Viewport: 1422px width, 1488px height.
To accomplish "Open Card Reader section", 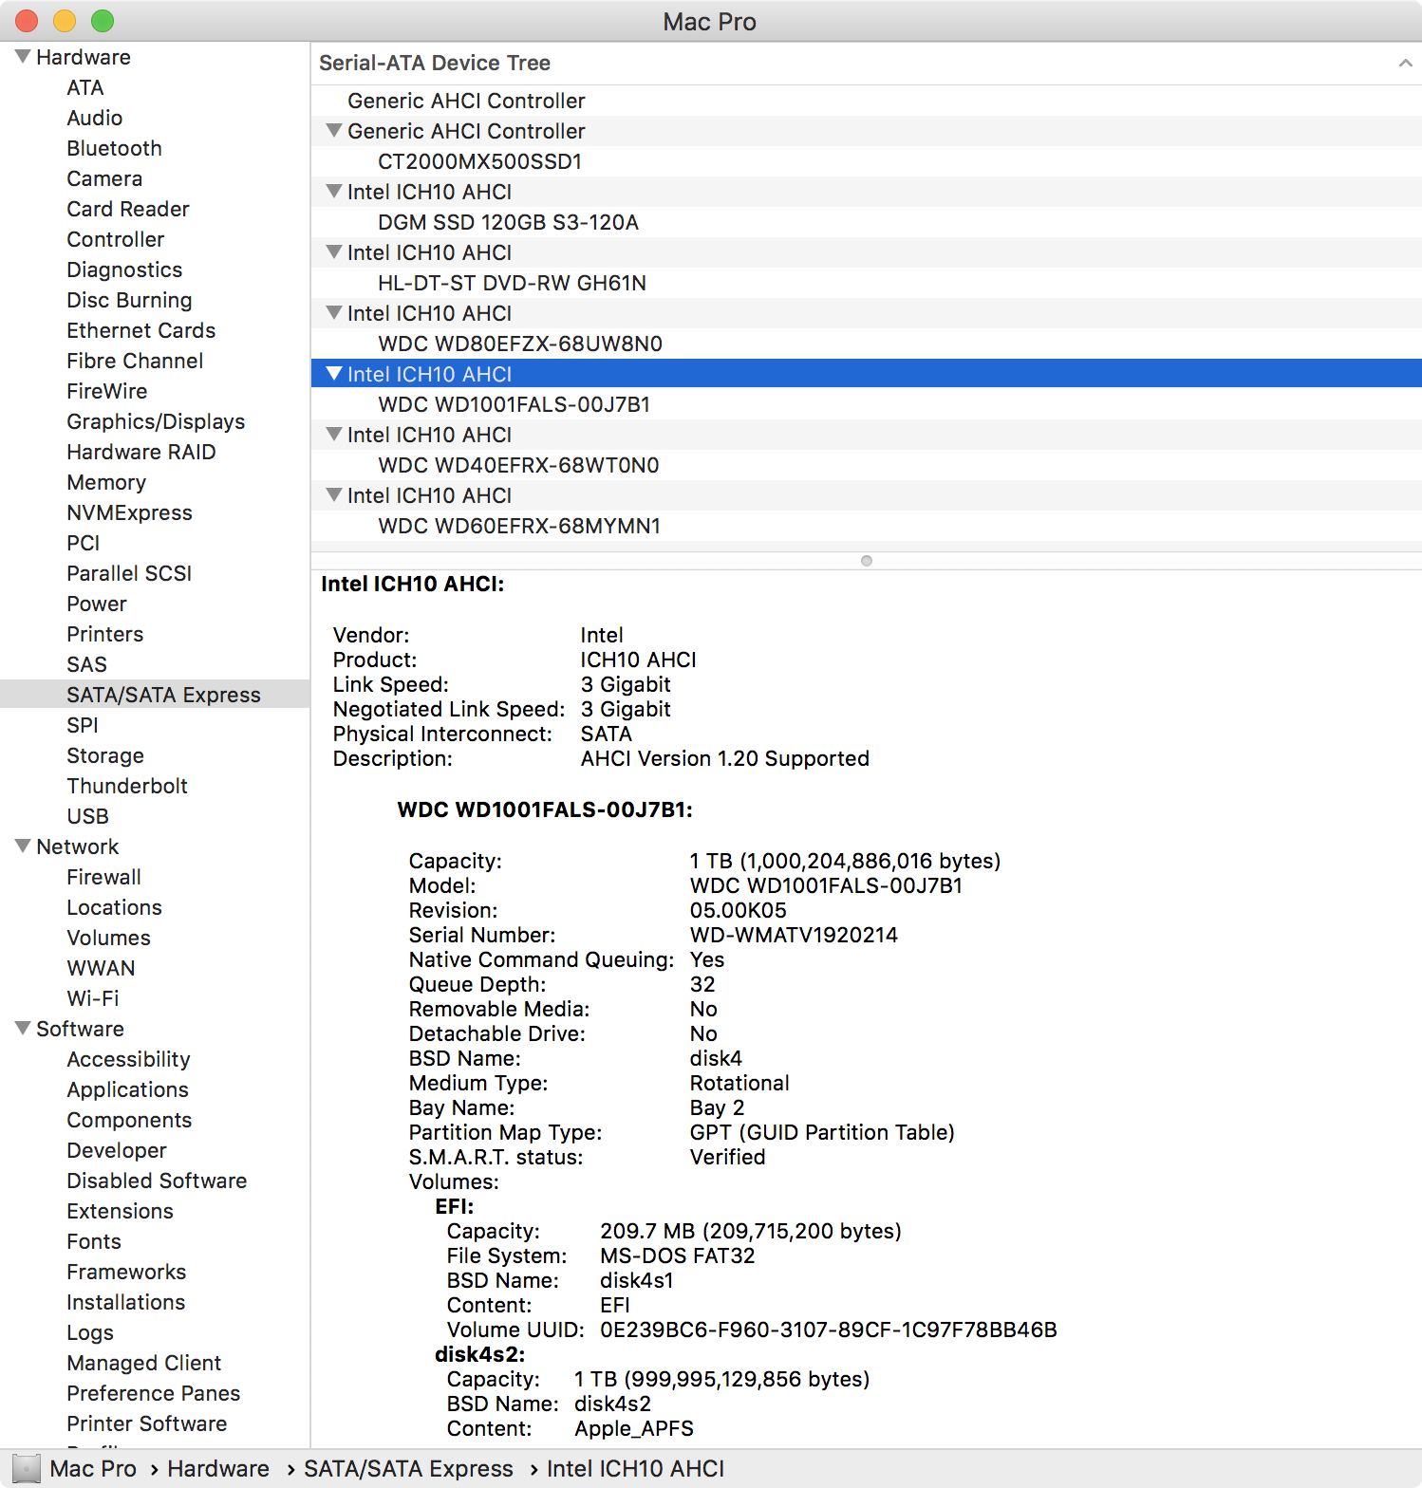I will point(128,209).
